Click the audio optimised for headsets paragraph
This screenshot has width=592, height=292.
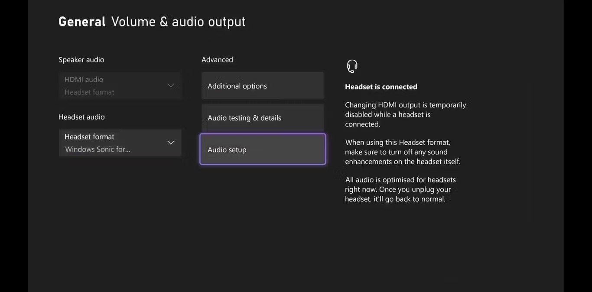[400, 189]
